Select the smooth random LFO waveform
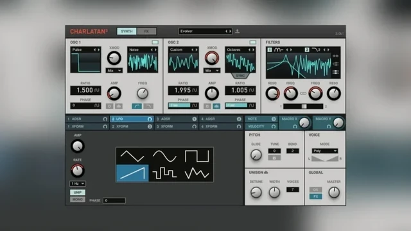411x231 pixels. tap(197, 173)
